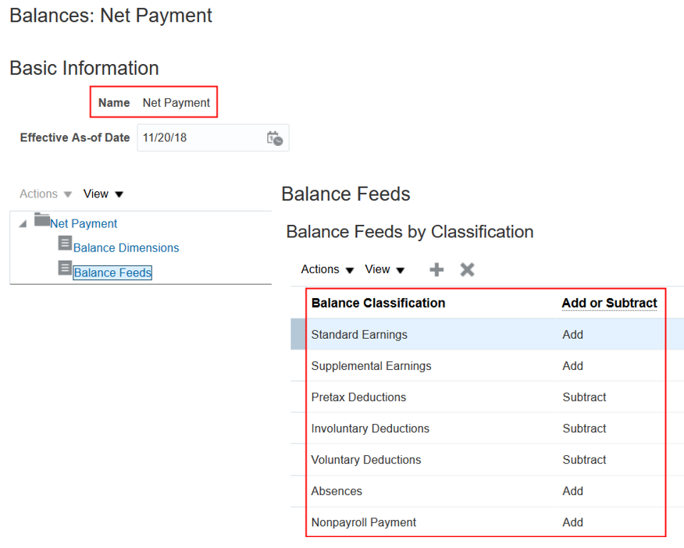Click the Balance Dimensions document icon
684x548 pixels.
click(66, 244)
